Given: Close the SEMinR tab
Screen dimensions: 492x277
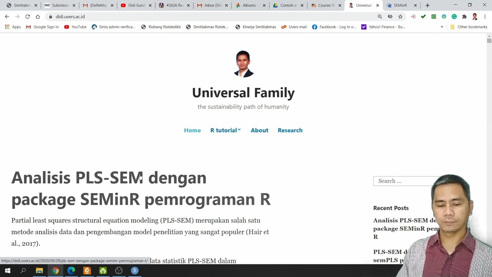Looking at the screenshot, I should (415, 5).
